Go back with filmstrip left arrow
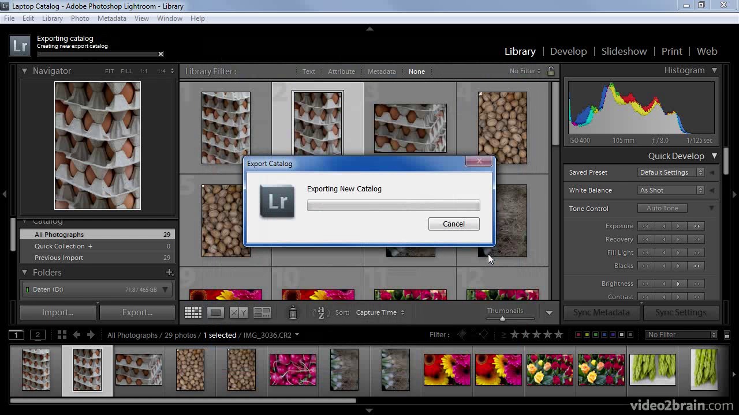 point(76,335)
